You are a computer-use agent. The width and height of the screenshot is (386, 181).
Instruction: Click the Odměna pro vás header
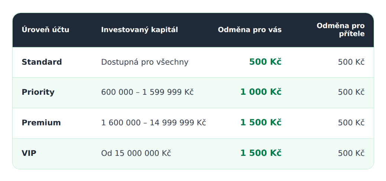point(250,30)
